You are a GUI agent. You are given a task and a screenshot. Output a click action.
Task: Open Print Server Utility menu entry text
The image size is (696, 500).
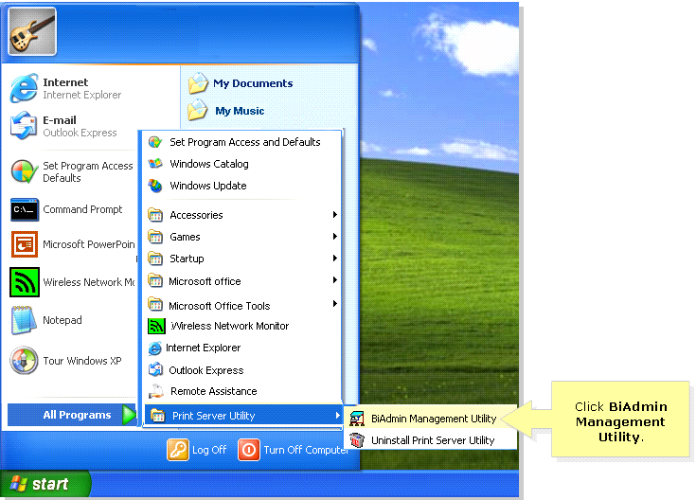click(213, 416)
